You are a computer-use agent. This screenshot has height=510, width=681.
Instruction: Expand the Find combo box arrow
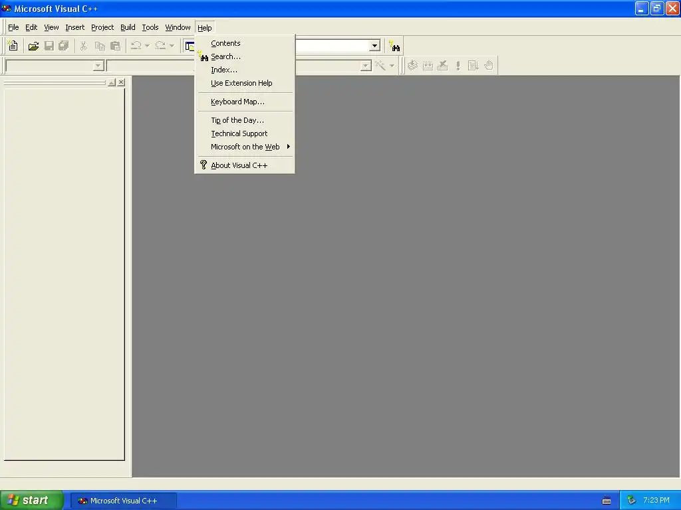pos(375,46)
